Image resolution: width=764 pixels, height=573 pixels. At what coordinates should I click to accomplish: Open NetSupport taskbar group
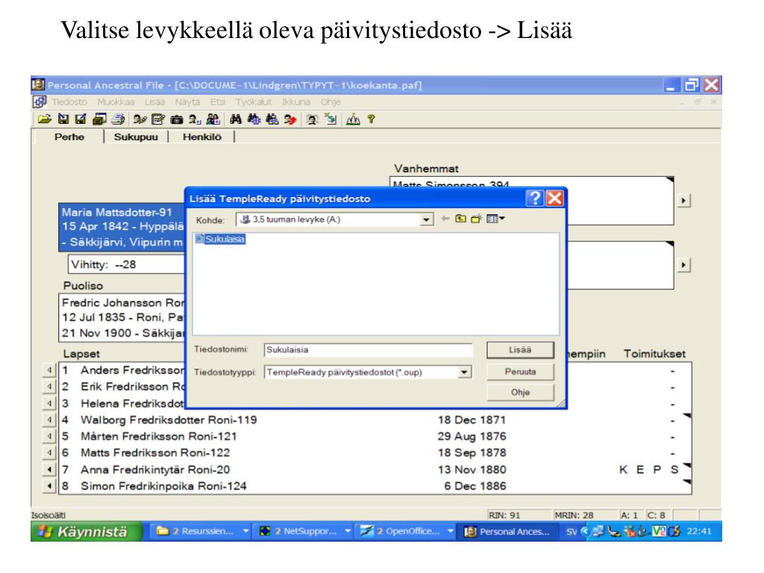click(x=304, y=531)
